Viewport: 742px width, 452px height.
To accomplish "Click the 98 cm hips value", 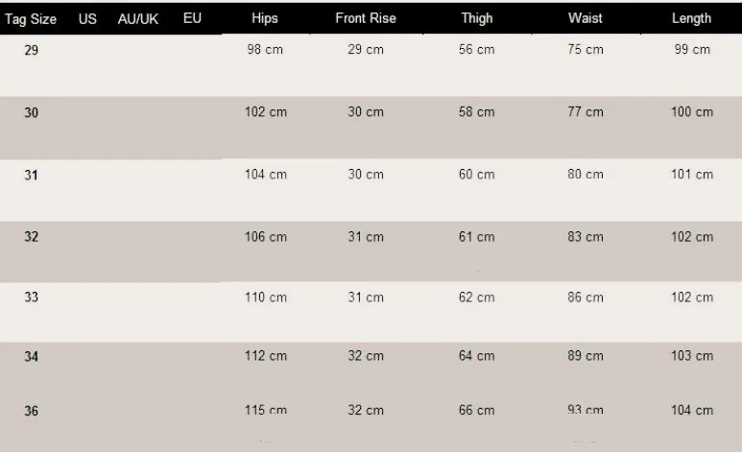I will 266,50.
